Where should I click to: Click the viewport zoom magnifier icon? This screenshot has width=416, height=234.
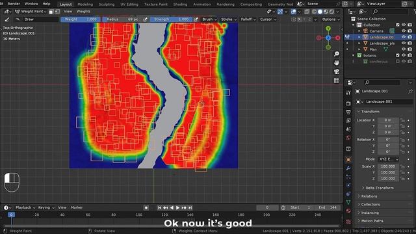click(x=337, y=54)
